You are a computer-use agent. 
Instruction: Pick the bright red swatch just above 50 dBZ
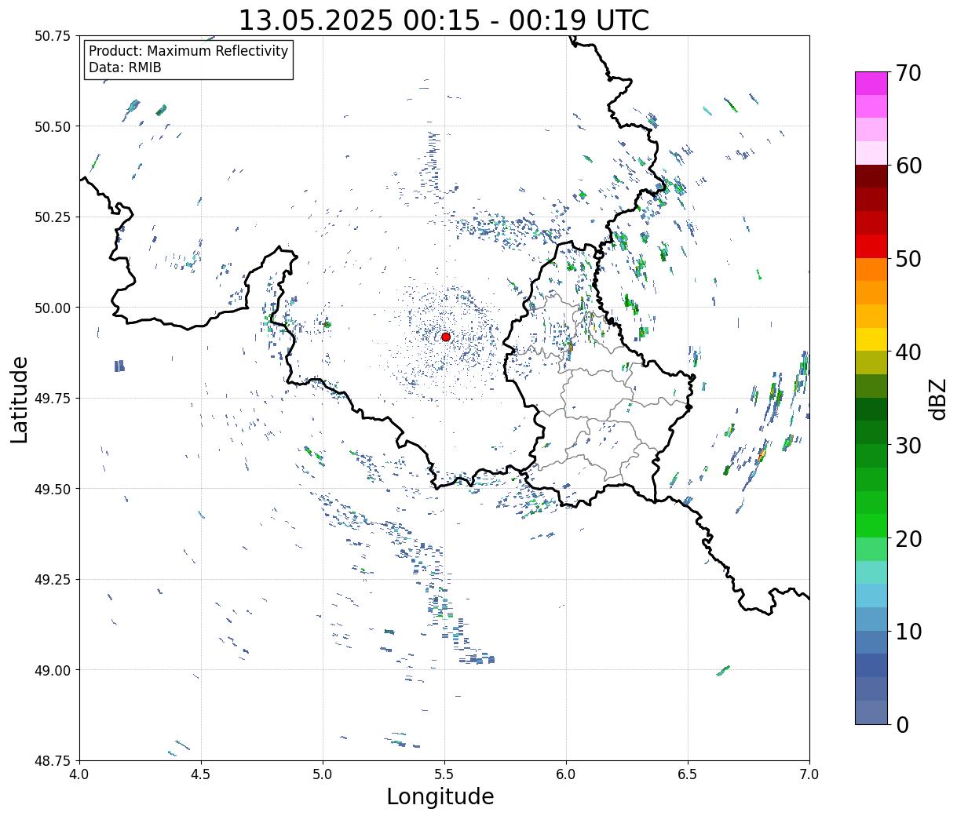(871, 246)
